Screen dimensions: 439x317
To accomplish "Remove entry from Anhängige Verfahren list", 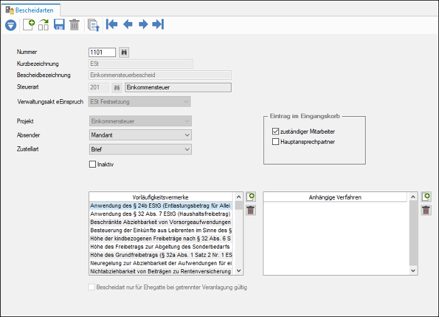I will (426, 210).
